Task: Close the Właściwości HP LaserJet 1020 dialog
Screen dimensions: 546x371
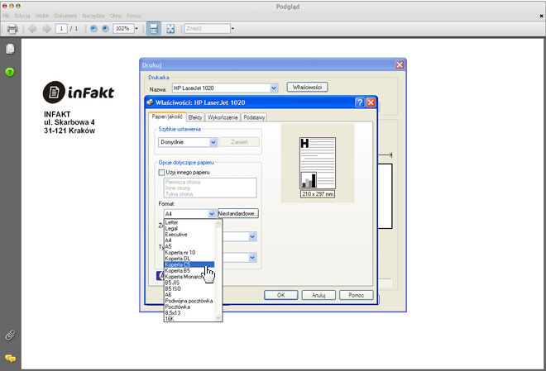Action: tap(371, 102)
